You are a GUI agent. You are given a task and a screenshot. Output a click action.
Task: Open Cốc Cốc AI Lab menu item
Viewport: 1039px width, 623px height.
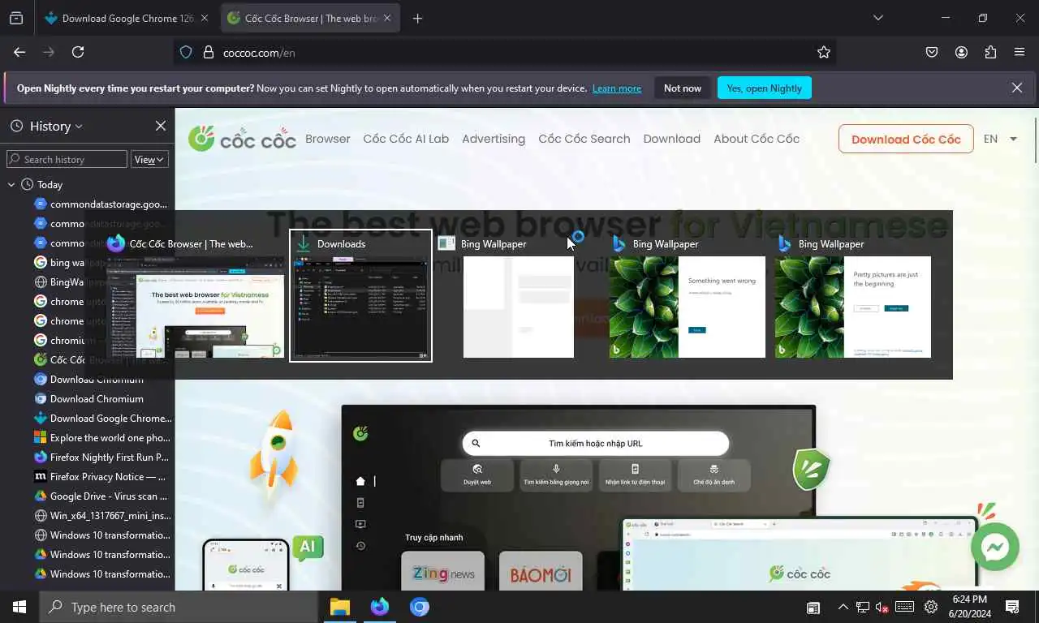coord(406,139)
